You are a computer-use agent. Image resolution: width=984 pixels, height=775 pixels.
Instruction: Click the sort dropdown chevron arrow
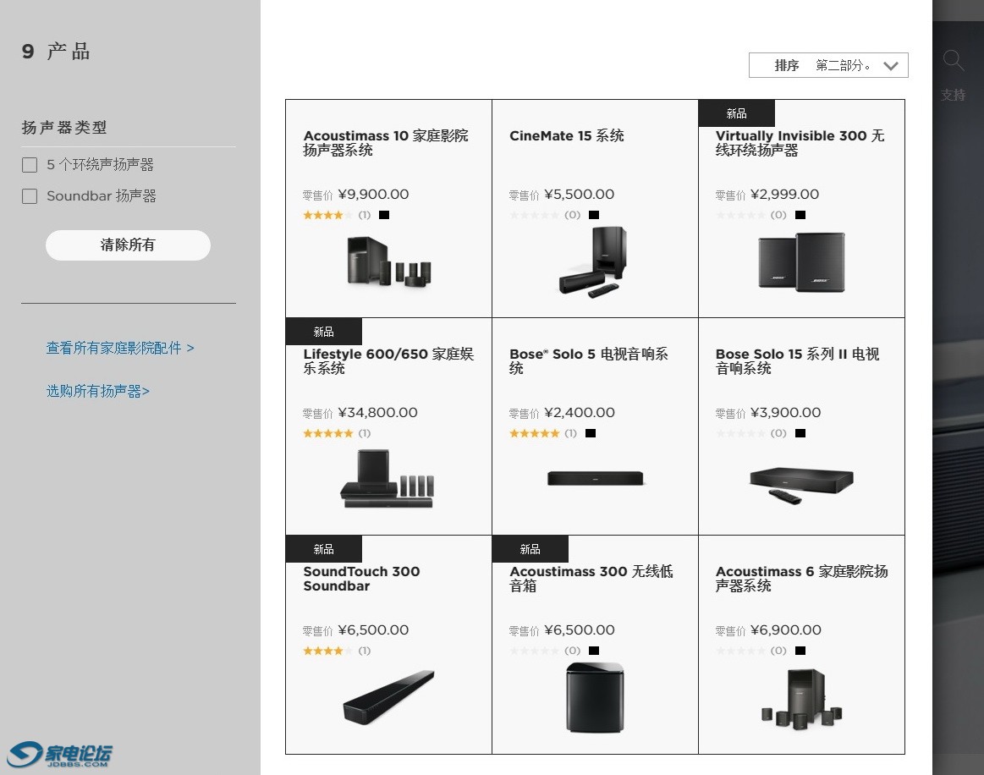[x=890, y=66]
